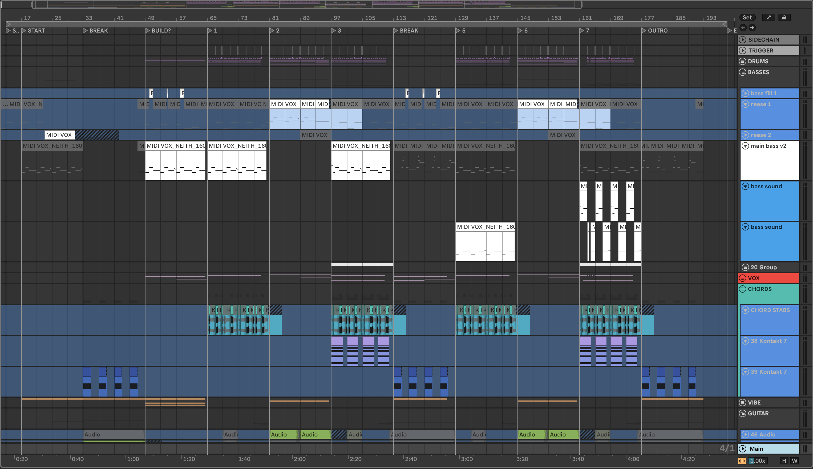Click the arrangement overview bar at top

(x=307, y=5)
